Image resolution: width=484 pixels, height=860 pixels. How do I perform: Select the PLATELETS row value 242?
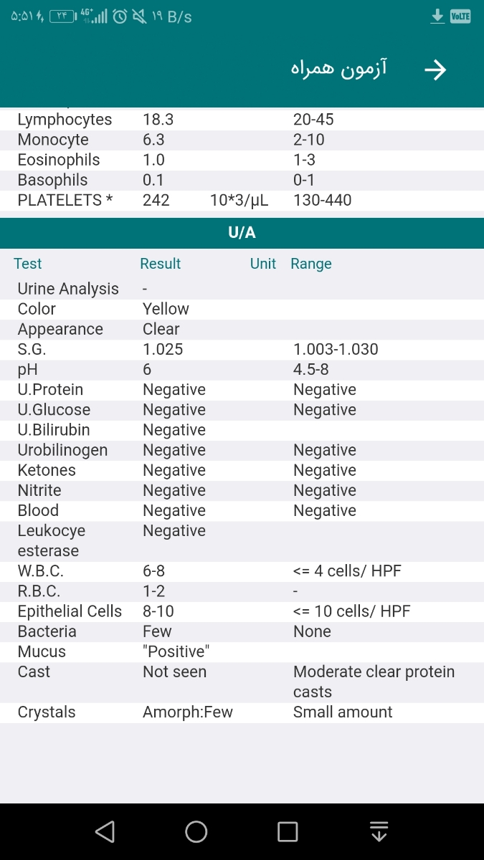click(156, 200)
